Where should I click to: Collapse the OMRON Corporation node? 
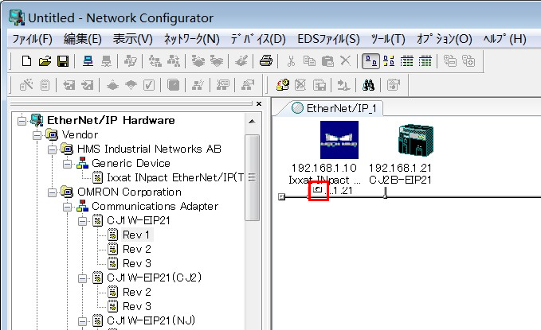pyautogui.click(x=52, y=192)
